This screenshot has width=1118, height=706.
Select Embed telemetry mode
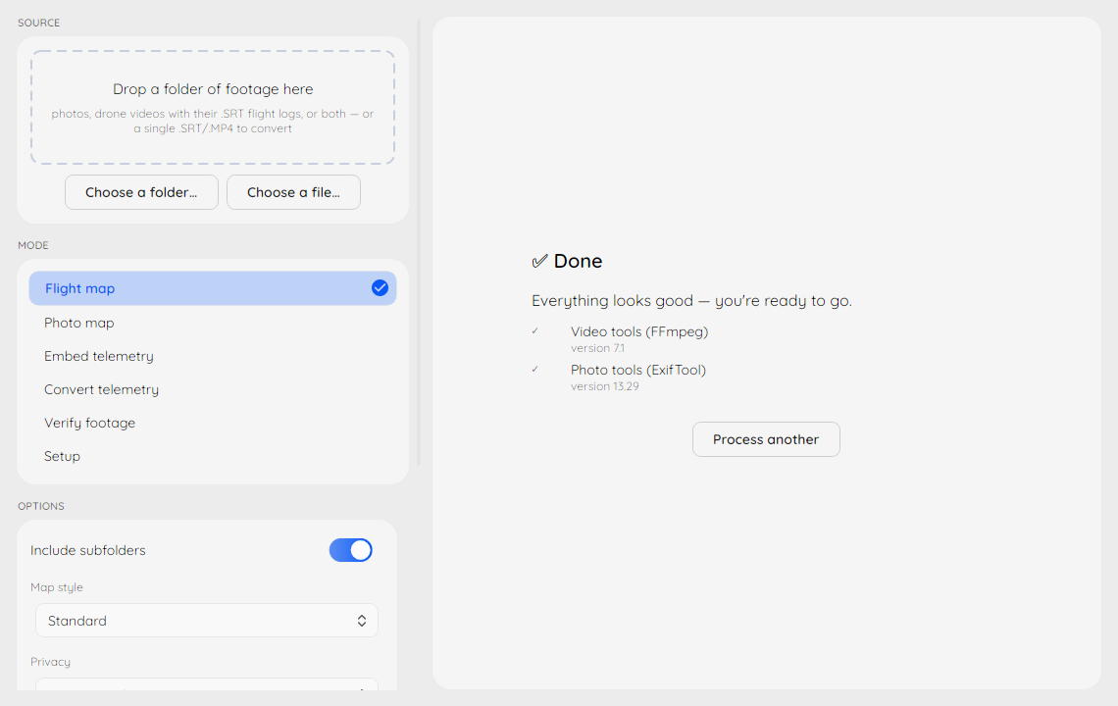click(213, 356)
